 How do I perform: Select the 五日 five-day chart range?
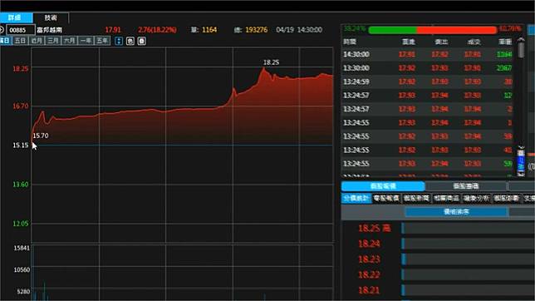[20, 41]
